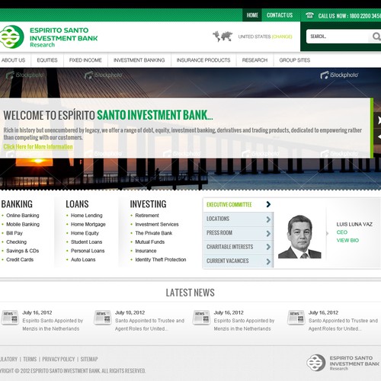Click the arrow next to Executive Committee
The width and height of the screenshot is (381, 381).
tap(268, 204)
